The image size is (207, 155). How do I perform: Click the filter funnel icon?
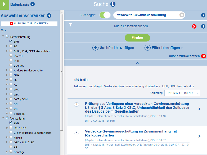pyautogui.click(x=70, y=25)
